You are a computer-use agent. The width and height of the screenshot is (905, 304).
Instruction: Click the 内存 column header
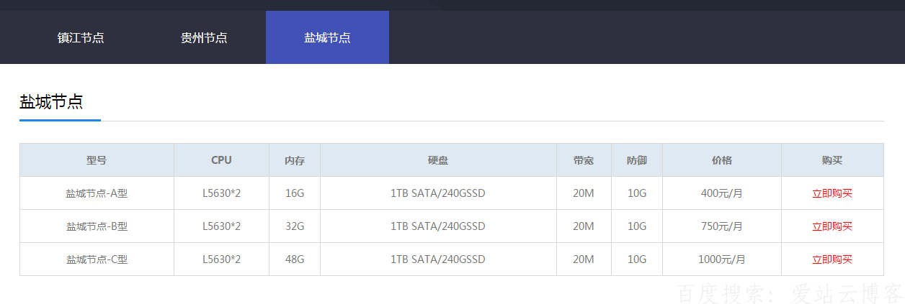pos(295,160)
